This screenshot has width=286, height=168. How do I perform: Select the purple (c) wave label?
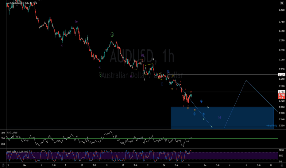click(x=100, y=67)
